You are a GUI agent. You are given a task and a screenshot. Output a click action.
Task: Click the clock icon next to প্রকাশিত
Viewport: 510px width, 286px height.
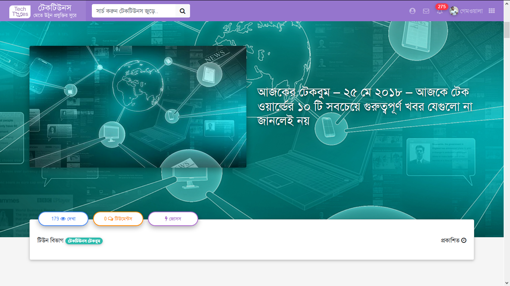click(x=464, y=241)
